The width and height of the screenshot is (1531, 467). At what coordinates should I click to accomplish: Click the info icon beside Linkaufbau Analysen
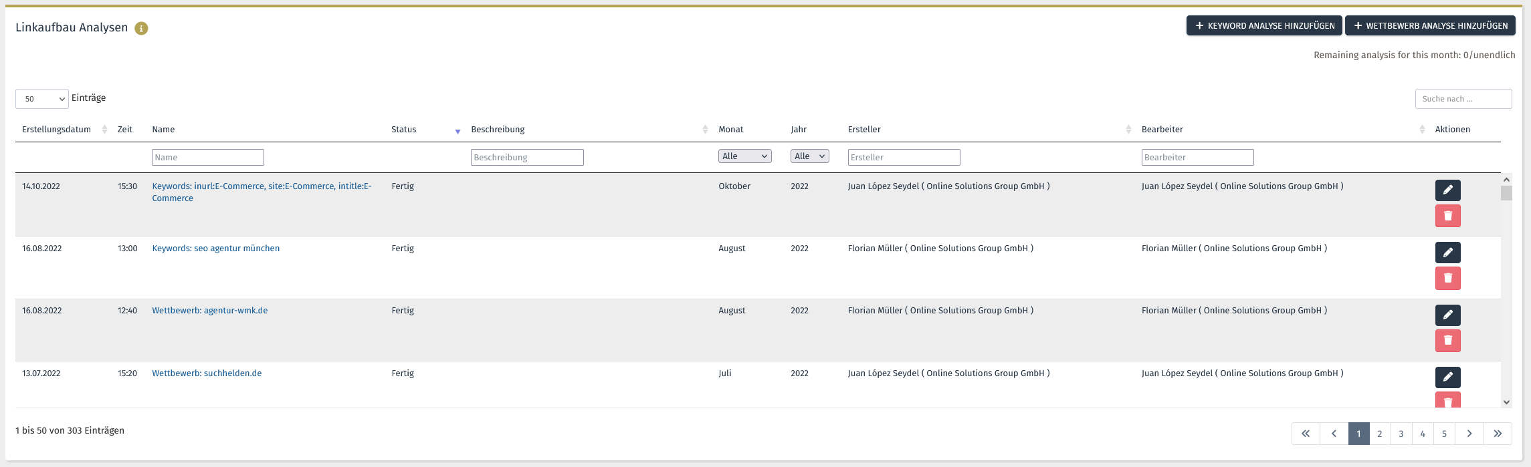141,28
